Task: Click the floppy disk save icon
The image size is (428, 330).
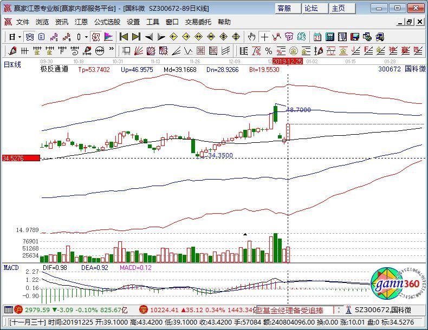Action: click(x=355, y=37)
